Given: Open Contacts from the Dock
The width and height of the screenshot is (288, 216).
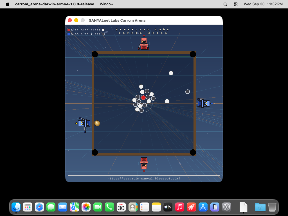Looking at the screenshot, I should click(133, 207).
